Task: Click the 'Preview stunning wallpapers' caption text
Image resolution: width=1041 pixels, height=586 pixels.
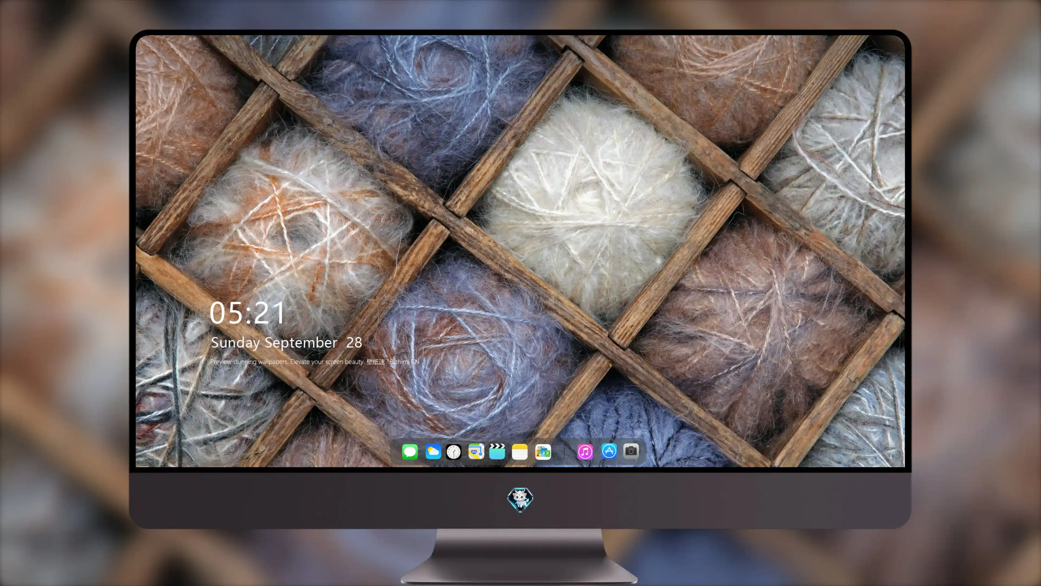Action: (x=315, y=362)
